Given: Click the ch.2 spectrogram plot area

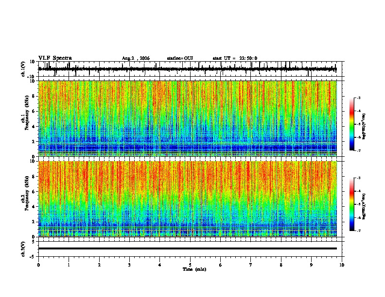Looking at the screenshot, I should click(188, 199).
